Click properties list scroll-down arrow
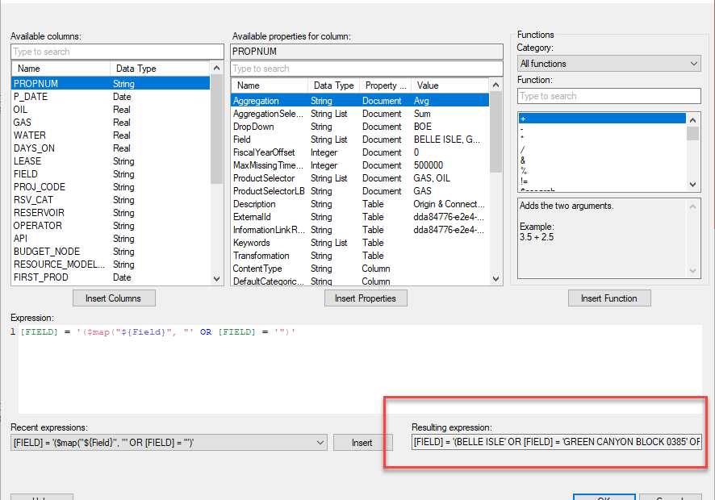Image resolution: width=715 pixels, height=500 pixels. [x=495, y=278]
